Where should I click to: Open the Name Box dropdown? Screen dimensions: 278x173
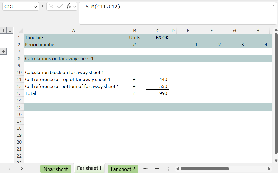(x=35, y=6)
